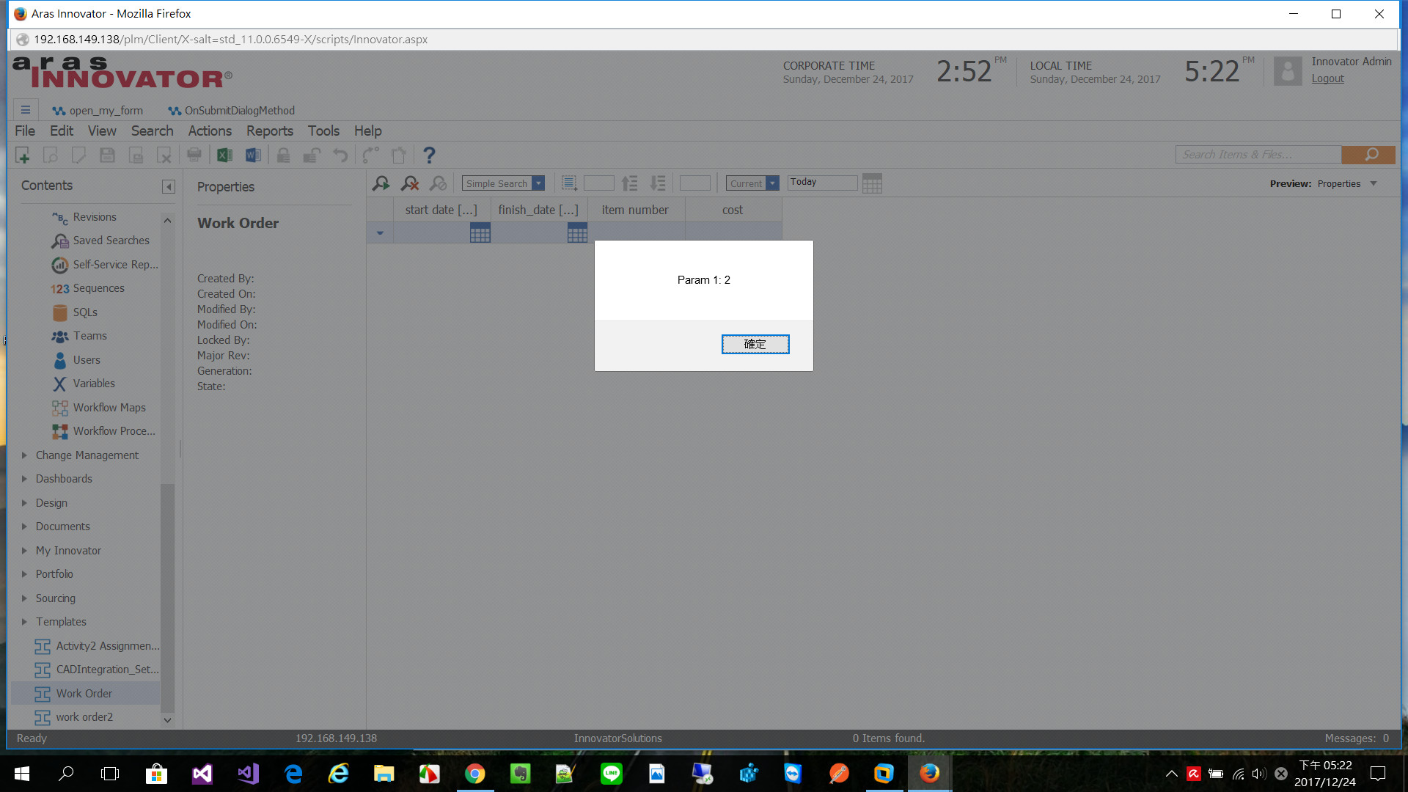Click the Export to Word icon
The image size is (1408, 792).
[x=253, y=155]
